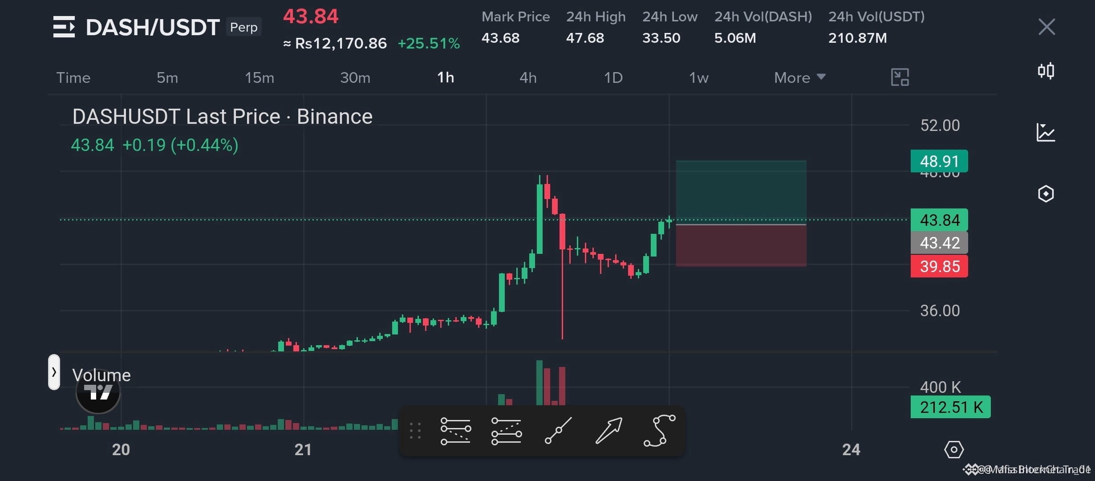Click the Volume indicator label
Image resolution: width=1095 pixels, height=481 pixels.
101,375
